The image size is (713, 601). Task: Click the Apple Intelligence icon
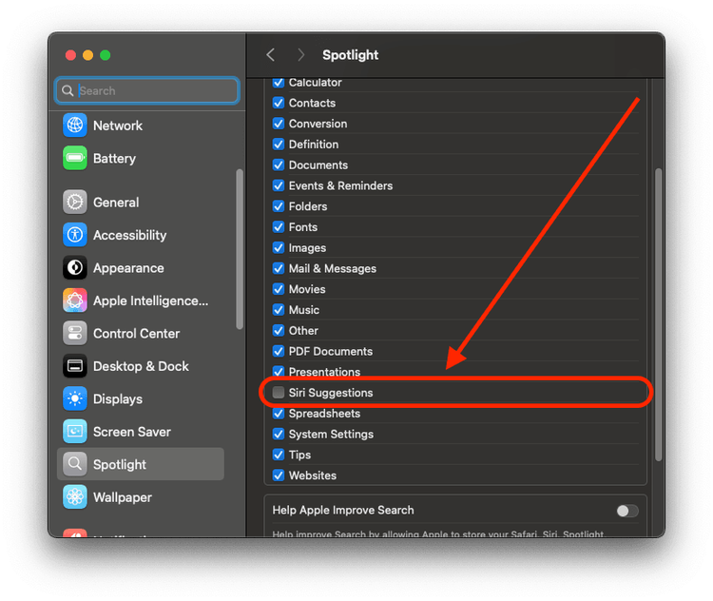coord(75,300)
